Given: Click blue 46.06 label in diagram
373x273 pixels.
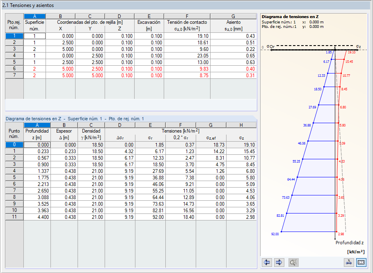Looking at the screenshot, I should point(302,144).
